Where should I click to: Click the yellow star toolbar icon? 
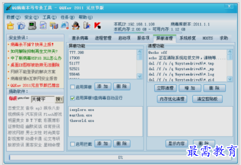tap(10, 26)
